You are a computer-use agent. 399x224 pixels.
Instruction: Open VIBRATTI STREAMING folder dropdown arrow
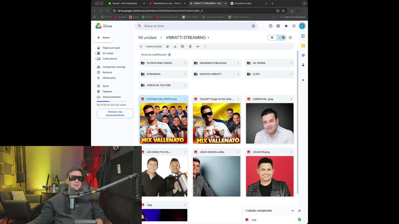[208, 38]
